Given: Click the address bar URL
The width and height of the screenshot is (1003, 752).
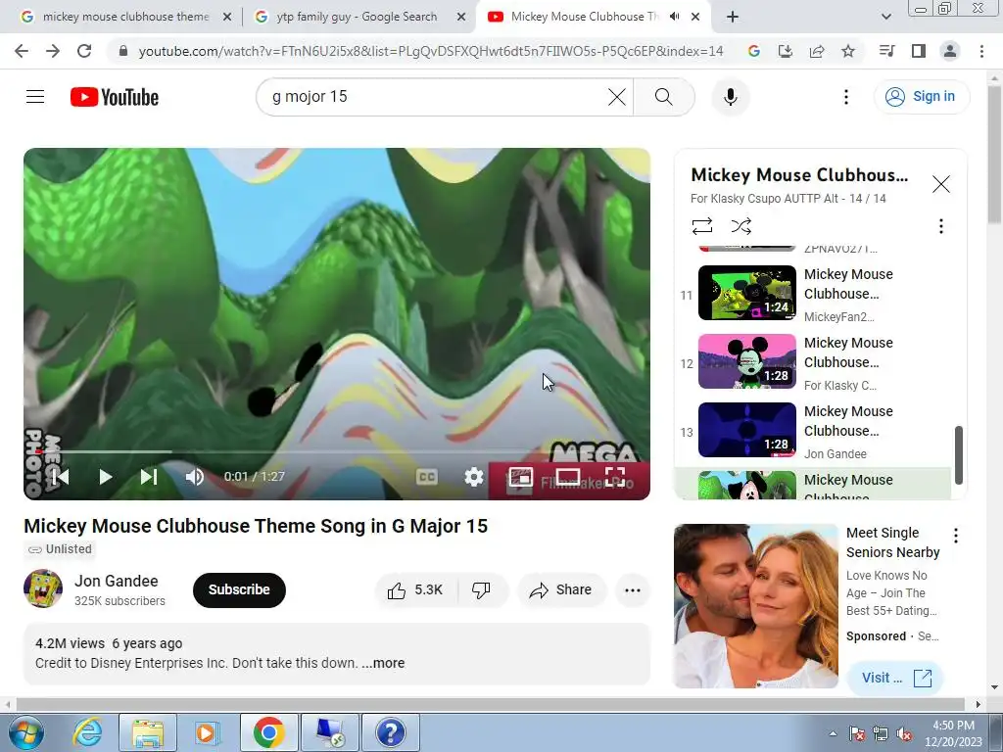Looking at the screenshot, I should pos(431,51).
